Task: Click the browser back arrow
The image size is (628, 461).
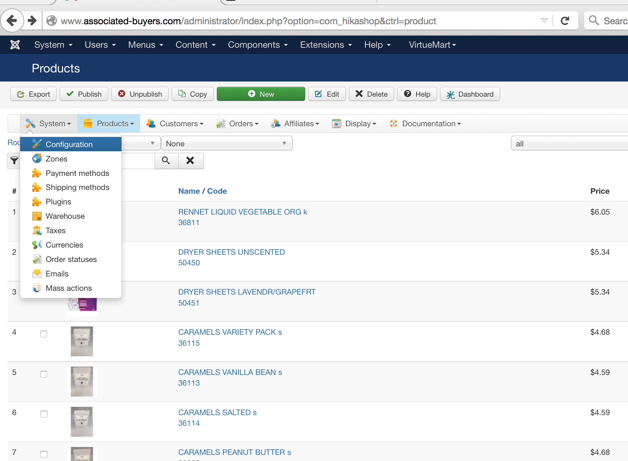Action: pyautogui.click(x=12, y=20)
